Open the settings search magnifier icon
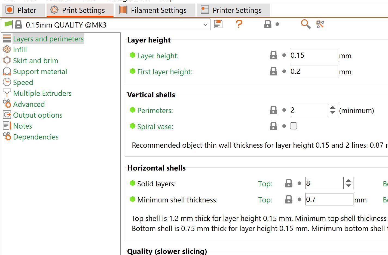Screen dimensions: 388x255 point(305,24)
